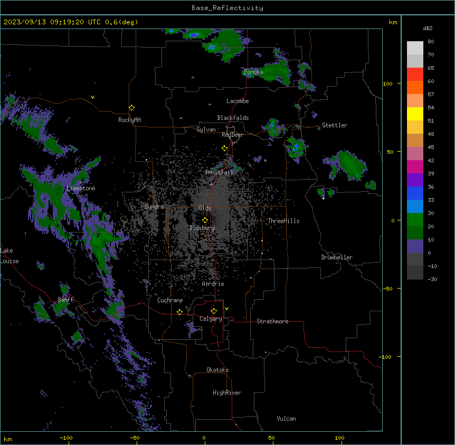Click the Sylvan label

tap(206, 129)
